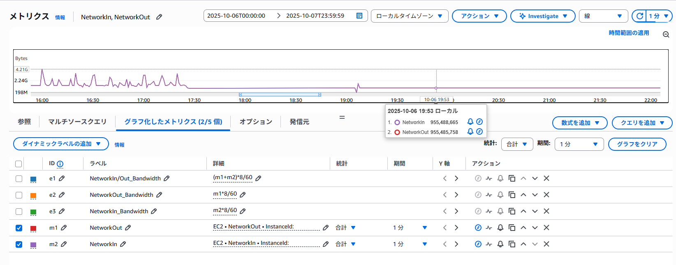
Task: Expand the アクション dropdown menu
Action: [479, 16]
